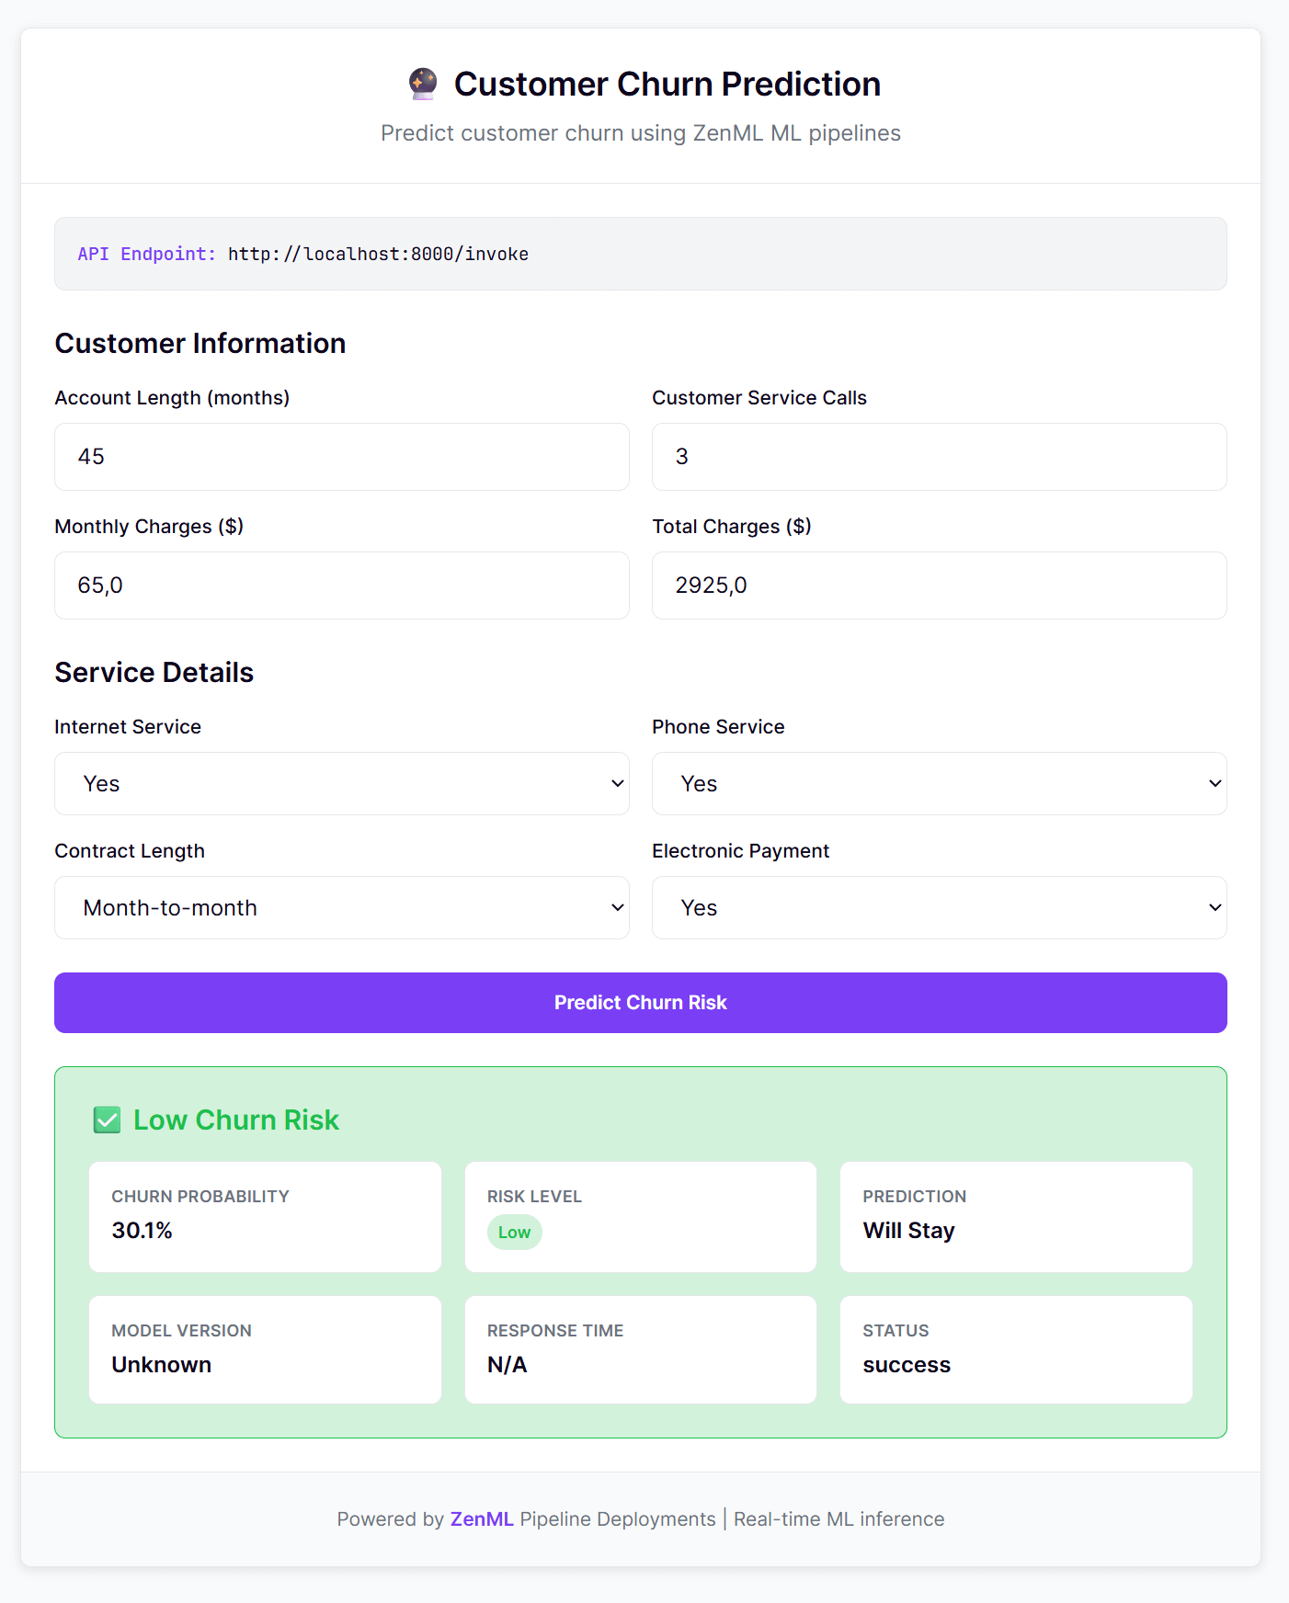Click the 30.1% churn probability value
Image resolution: width=1289 pixels, height=1603 pixels.
[143, 1231]
